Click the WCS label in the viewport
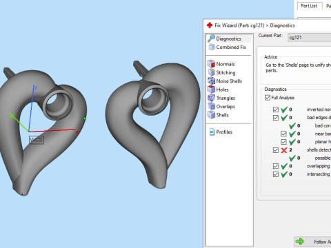The width and height of the screenshot is (331, 248). point(37,140)
